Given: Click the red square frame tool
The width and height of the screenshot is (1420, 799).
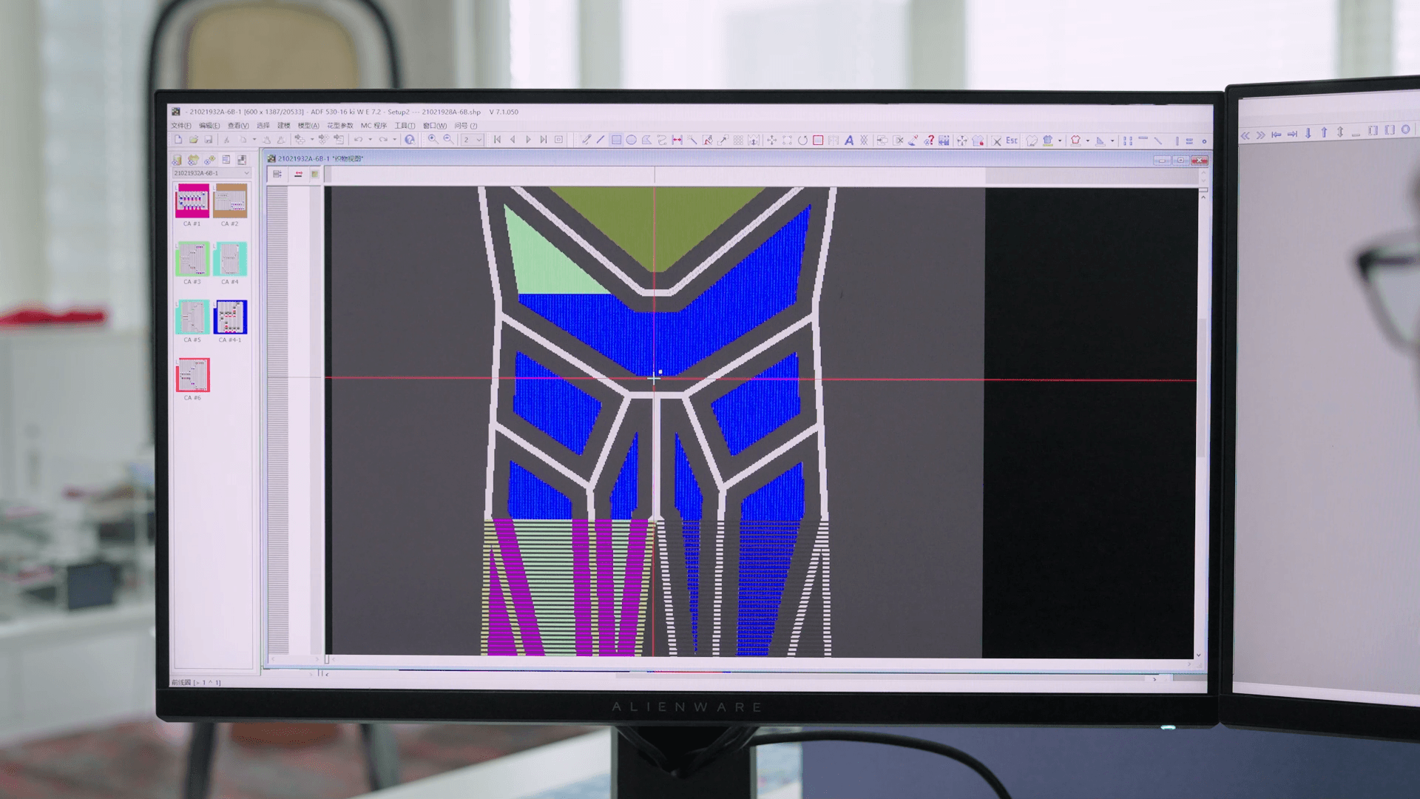Looking at the screenshot, I should [x=818, y=141].
